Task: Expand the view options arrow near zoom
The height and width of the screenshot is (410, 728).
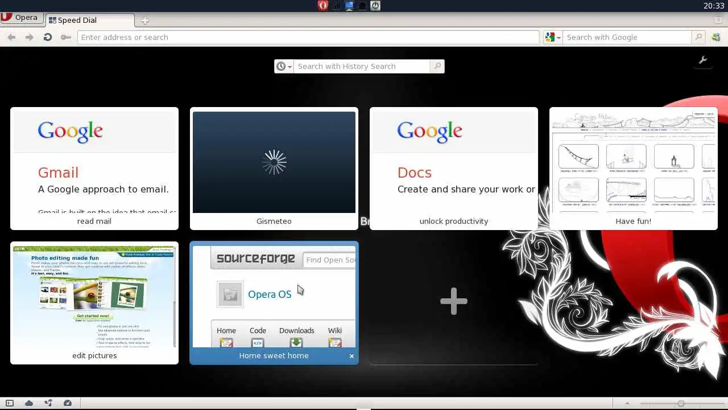Action: click(627, 403)
